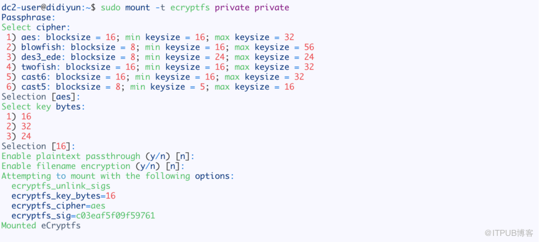This screenshot has width=539, height=242.
Task: Click the ecryptfs_sig signature value
Action: coord(115,216)
